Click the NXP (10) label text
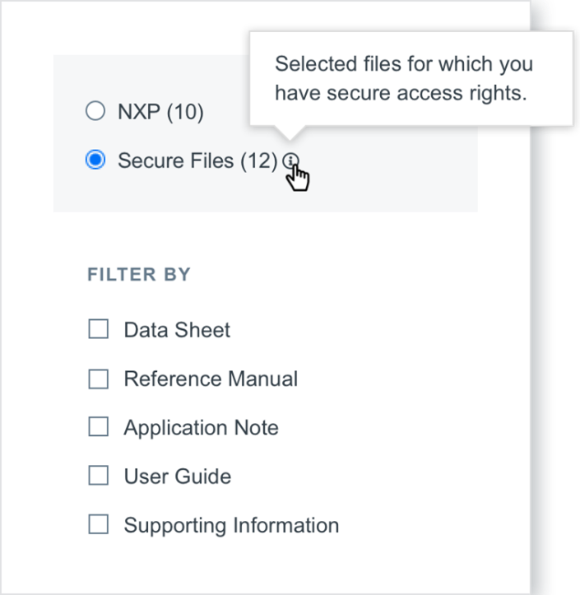This screenshot has width=580, height=595. click(x=160, y=112)
